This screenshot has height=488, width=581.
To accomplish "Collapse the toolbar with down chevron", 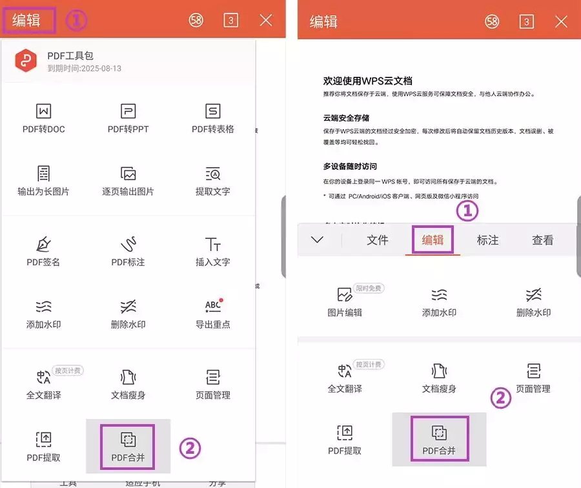I will [317, 239].
